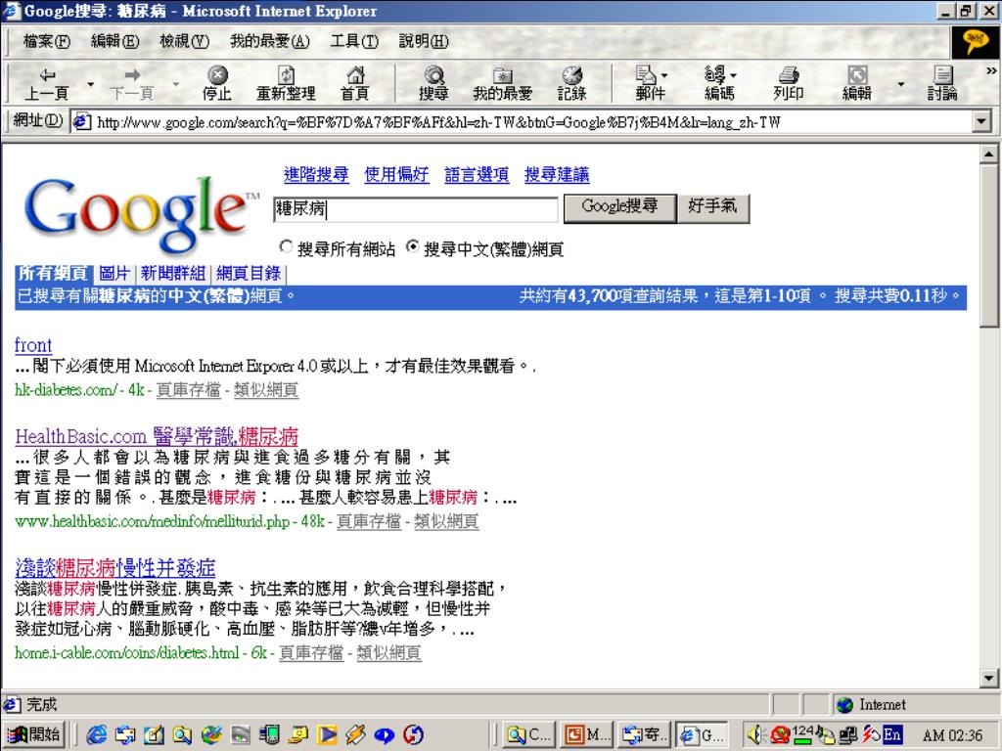Switch to the 網頁目錄 tab
The height and width of the screenshot is (751, 1002).
pos(248,274)
